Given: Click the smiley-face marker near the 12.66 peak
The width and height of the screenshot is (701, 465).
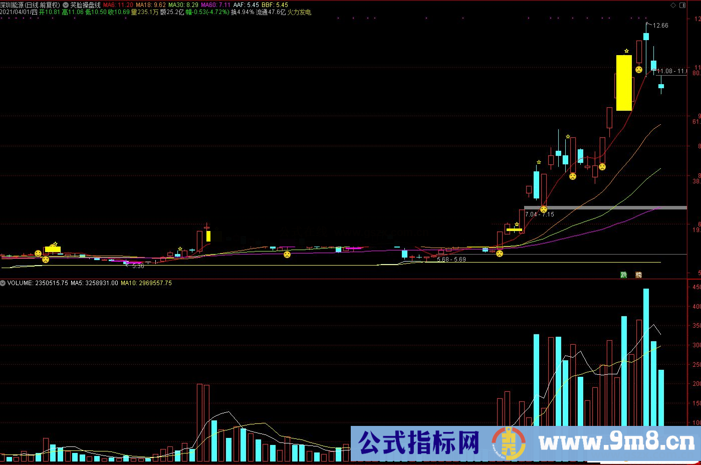Looking at the screenshot, I should (x=639, y=70).
